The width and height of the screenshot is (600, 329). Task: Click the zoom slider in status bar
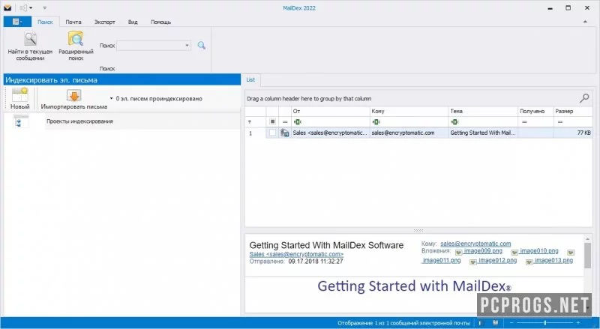pos(545,323)
